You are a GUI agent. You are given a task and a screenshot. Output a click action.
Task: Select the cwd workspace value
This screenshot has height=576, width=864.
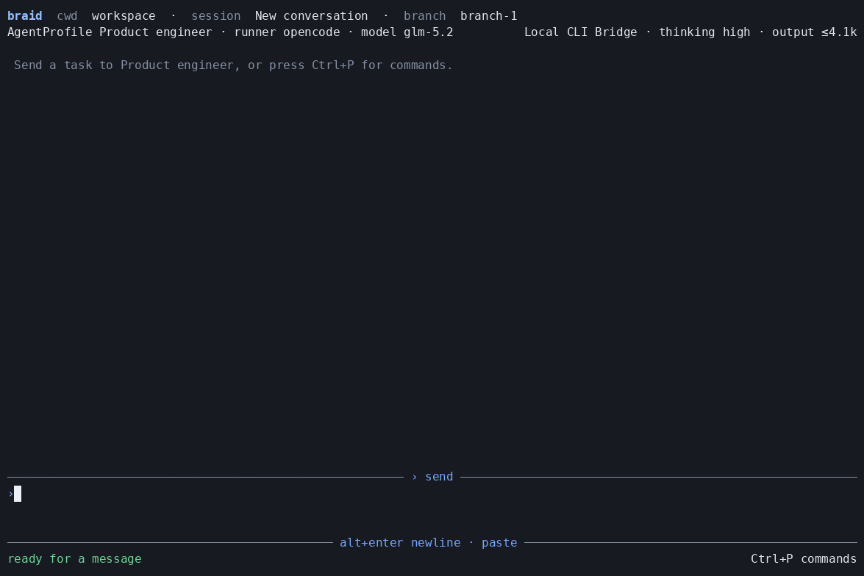click(x=124, y=16)
